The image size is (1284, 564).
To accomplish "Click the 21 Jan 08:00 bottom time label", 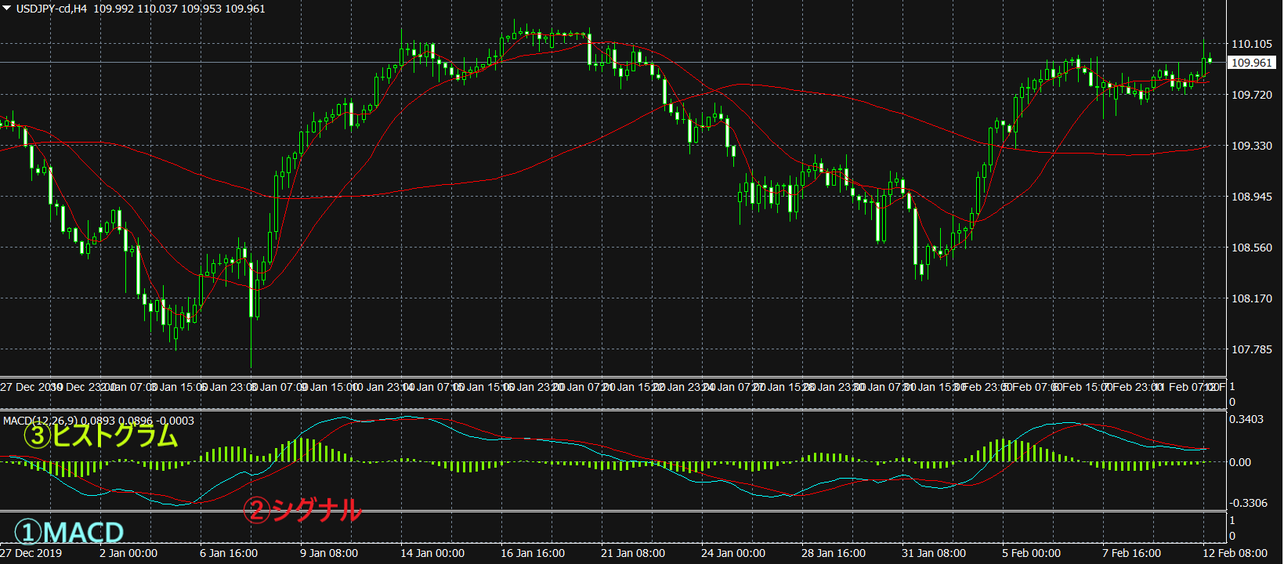I will click(x=633, y=553).
